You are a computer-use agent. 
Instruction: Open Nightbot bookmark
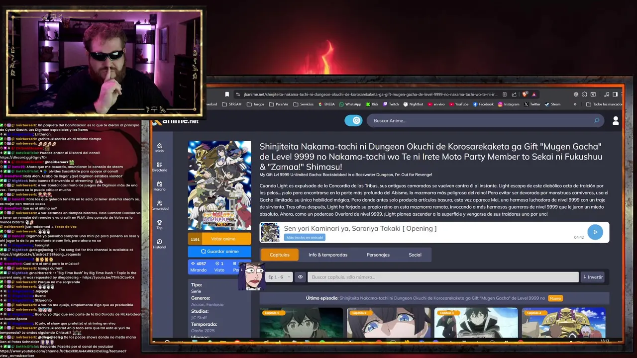point(413,104)
